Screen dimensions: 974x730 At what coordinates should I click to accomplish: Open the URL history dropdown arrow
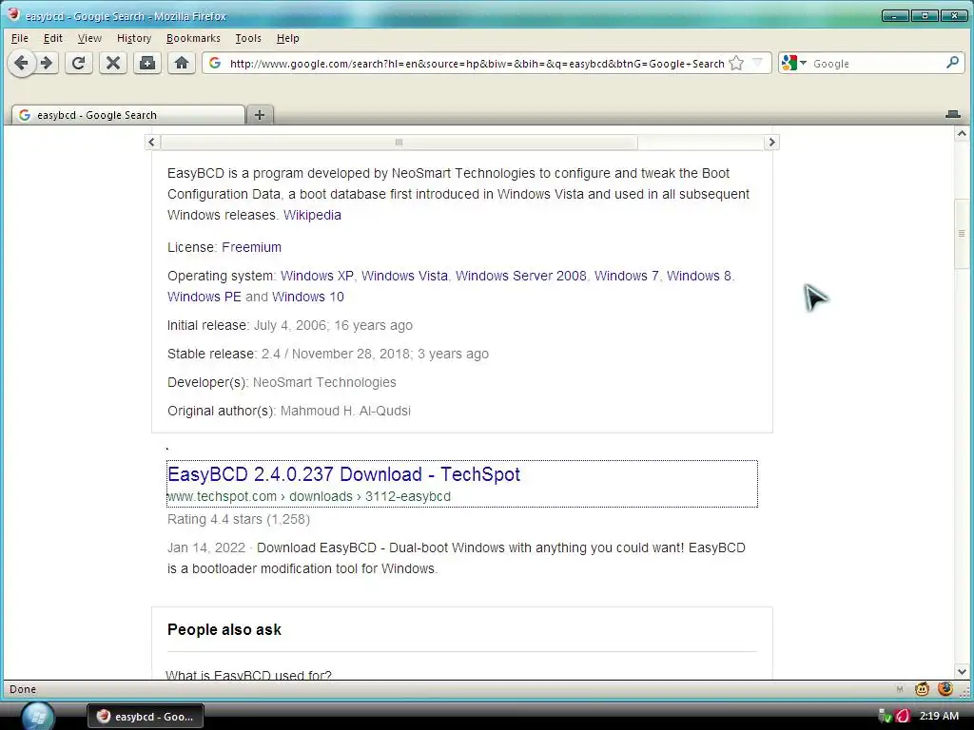click(x=757, y=62)
